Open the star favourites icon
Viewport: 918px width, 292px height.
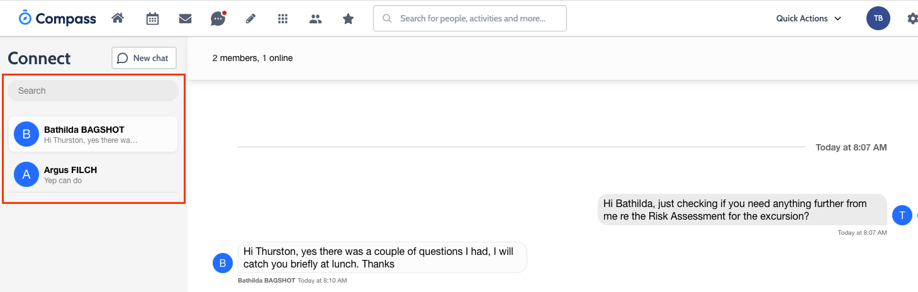[x=348, y=19]
